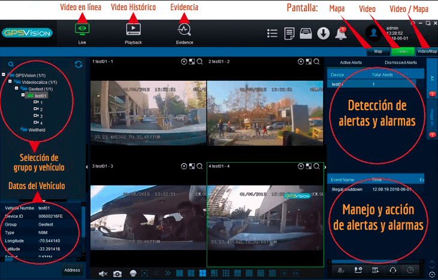
Task: Click the Address button
Action: pos(72,270)
